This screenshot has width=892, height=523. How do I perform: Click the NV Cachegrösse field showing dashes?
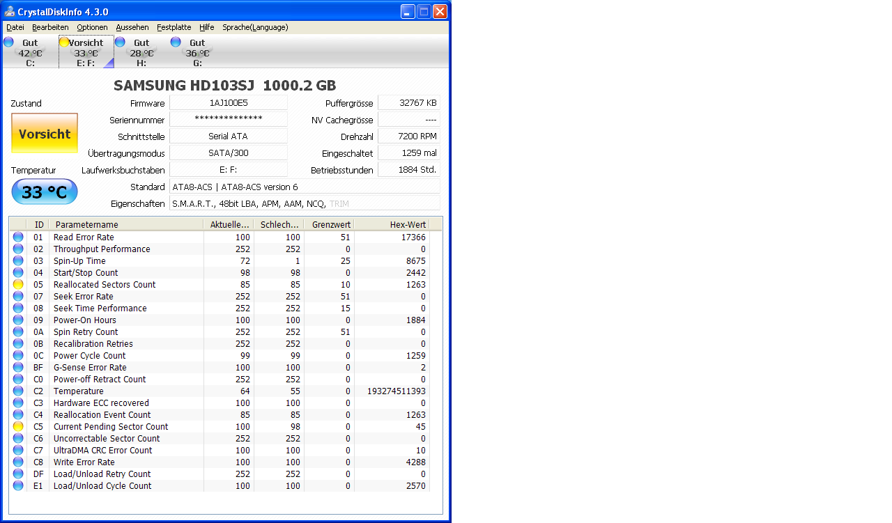tap(409, 120)
